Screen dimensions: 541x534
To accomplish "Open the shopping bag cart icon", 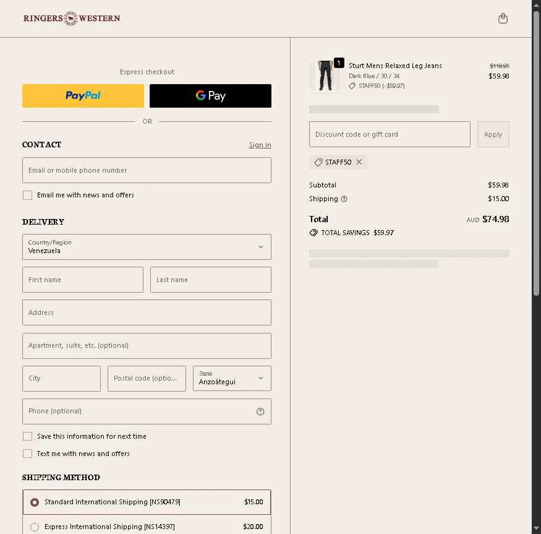I will click(503, 19).
